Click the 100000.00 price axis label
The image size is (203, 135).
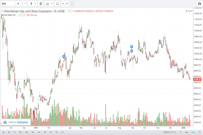[198, 59]
